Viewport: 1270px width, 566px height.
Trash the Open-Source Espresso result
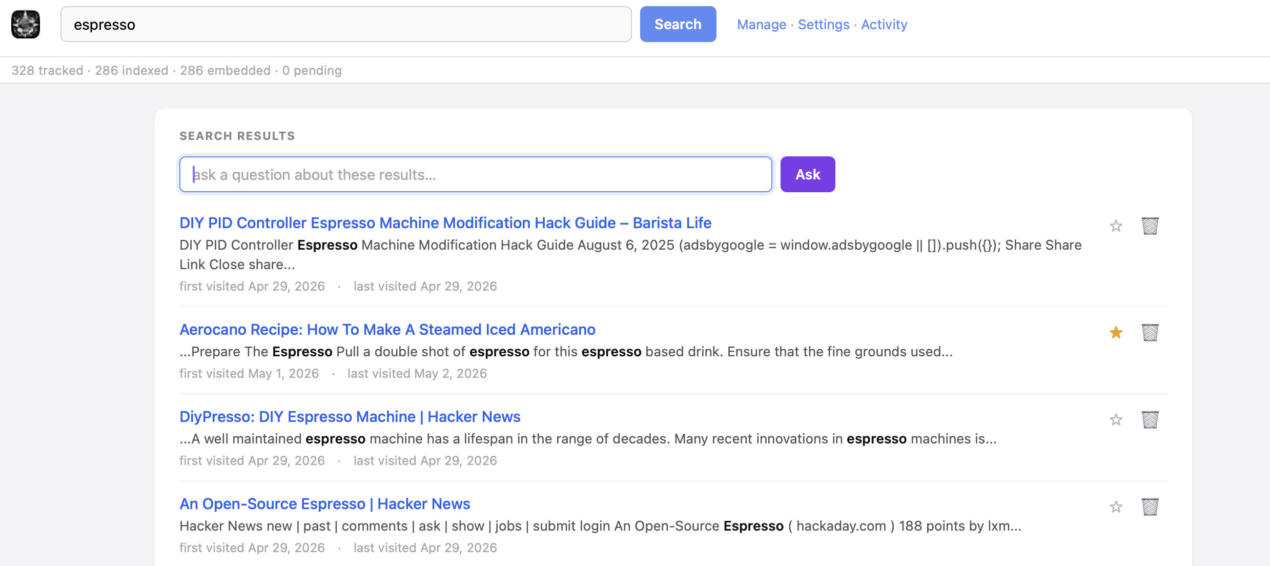coord(1150,507)
